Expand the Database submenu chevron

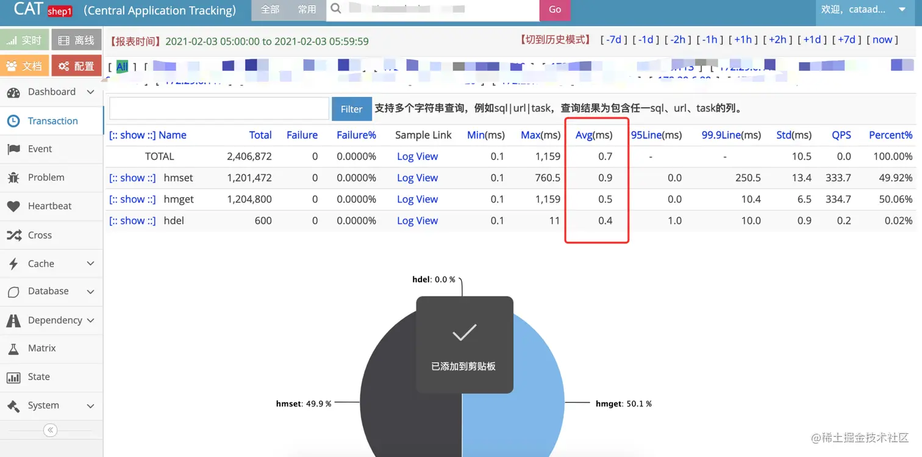(91, 292)
